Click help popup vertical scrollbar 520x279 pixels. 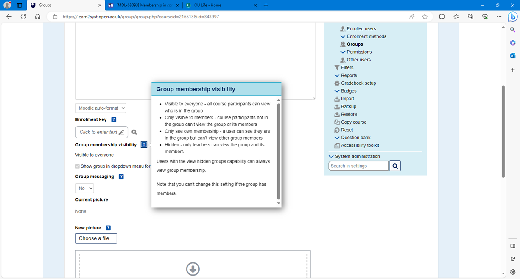click(279, 151)
